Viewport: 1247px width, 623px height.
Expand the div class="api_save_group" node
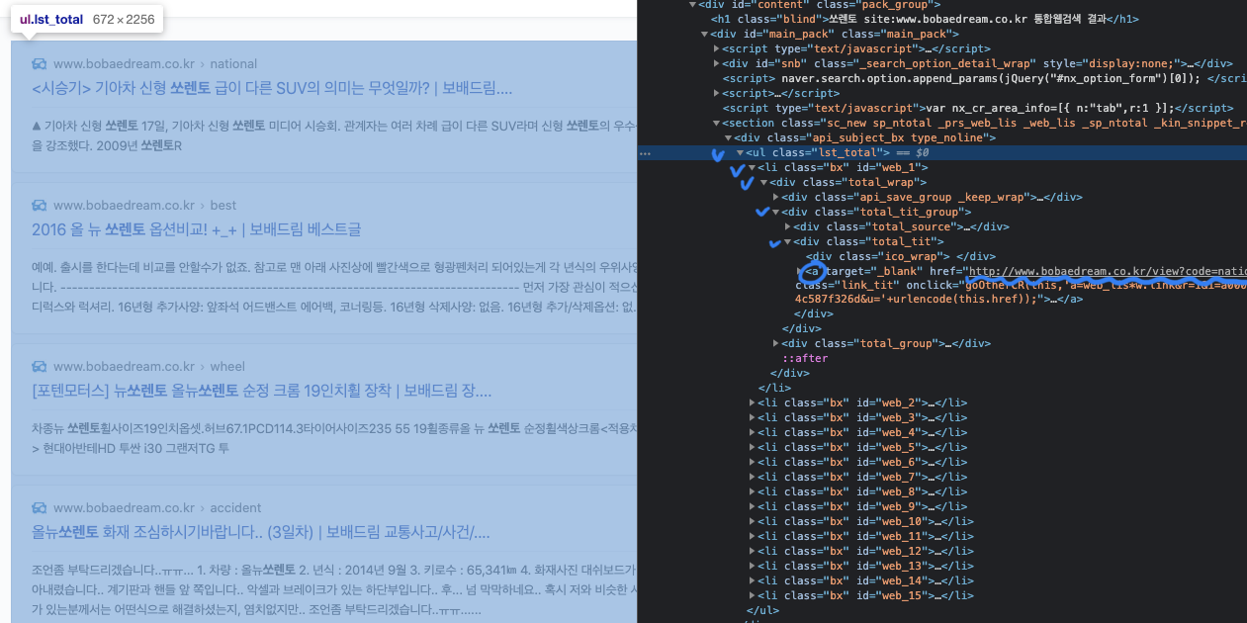click(776, 198)
